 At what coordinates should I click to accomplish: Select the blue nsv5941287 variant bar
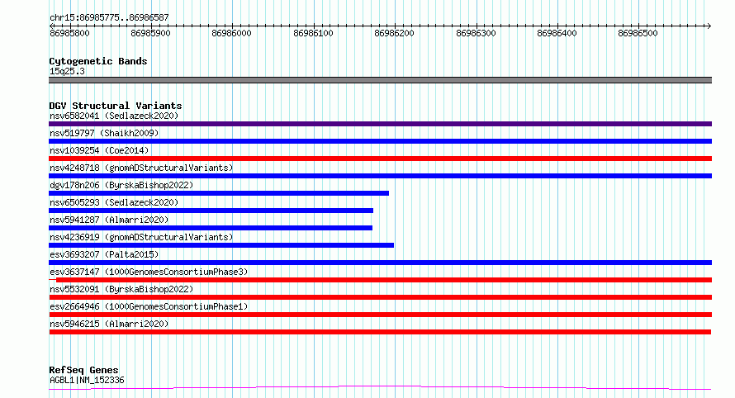point(211,228)
